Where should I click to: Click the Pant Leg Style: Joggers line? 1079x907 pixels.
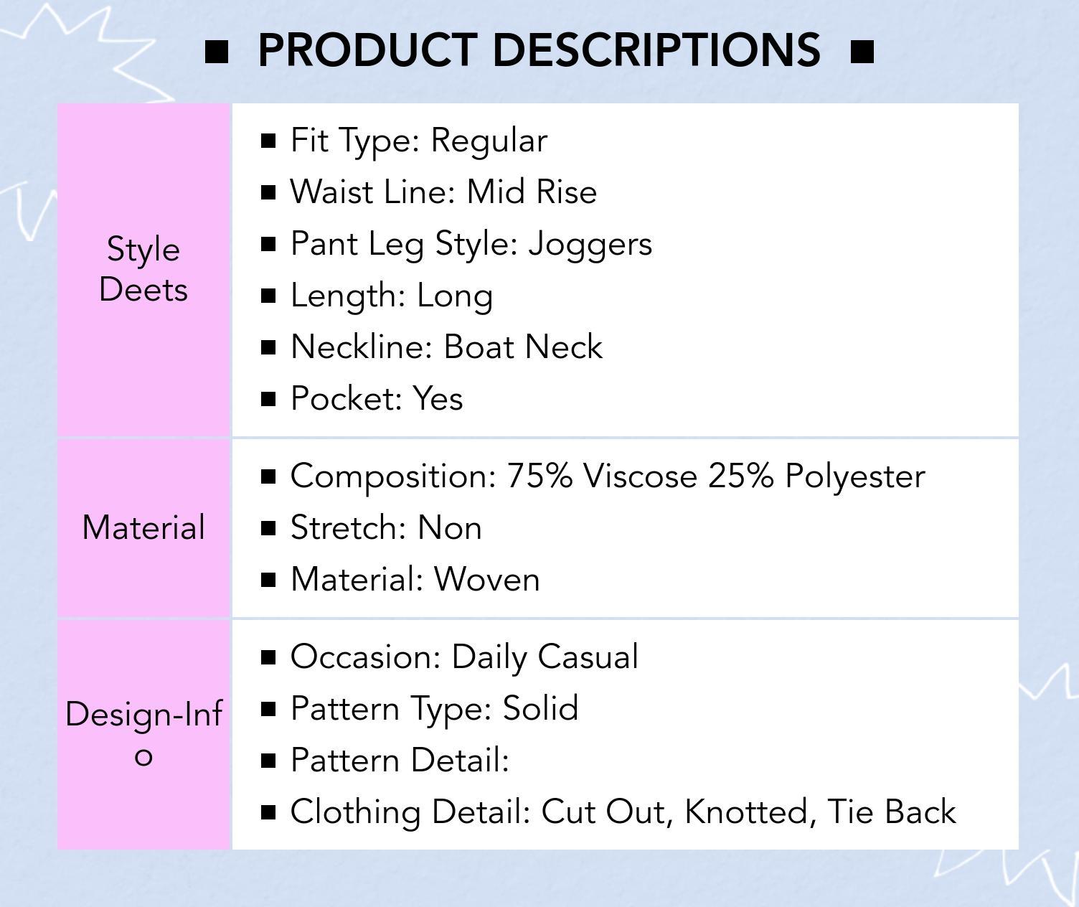(471, 244)
